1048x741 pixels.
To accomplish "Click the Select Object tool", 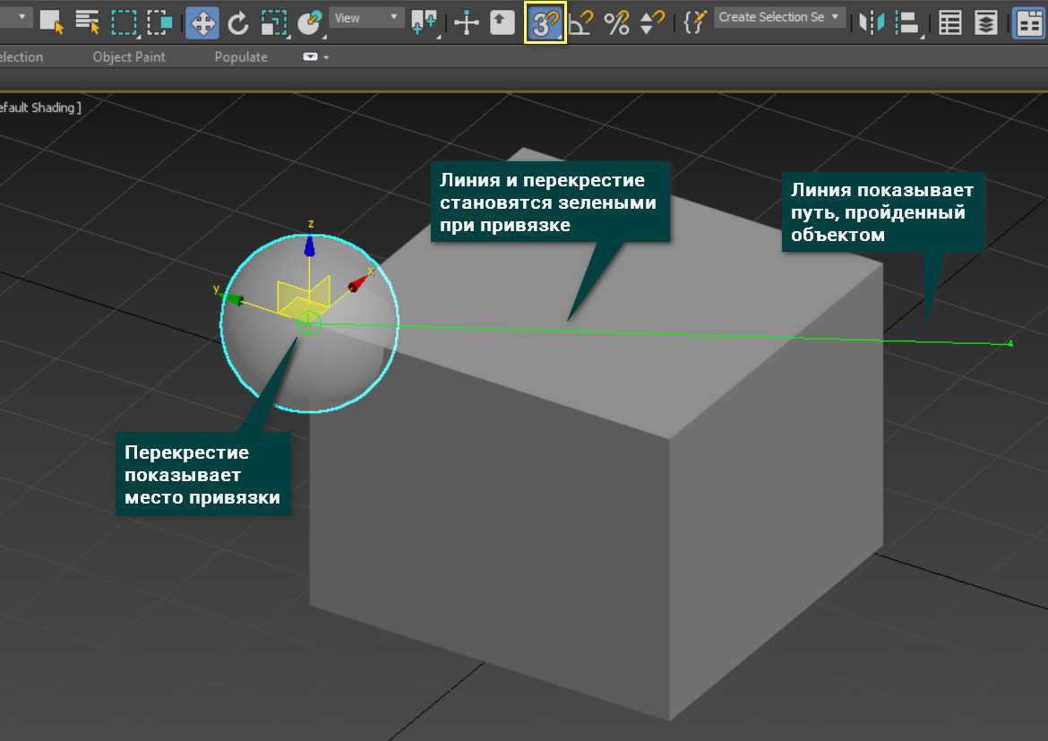I will [52, 22].
